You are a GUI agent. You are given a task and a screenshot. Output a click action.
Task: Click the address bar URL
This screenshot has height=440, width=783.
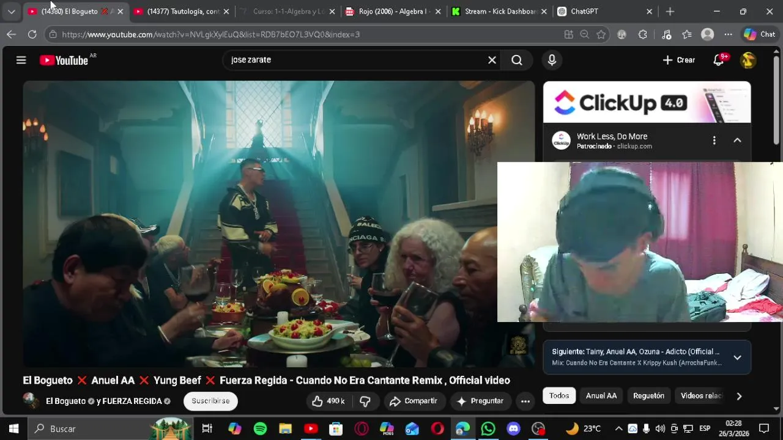[x=210, y=35]
